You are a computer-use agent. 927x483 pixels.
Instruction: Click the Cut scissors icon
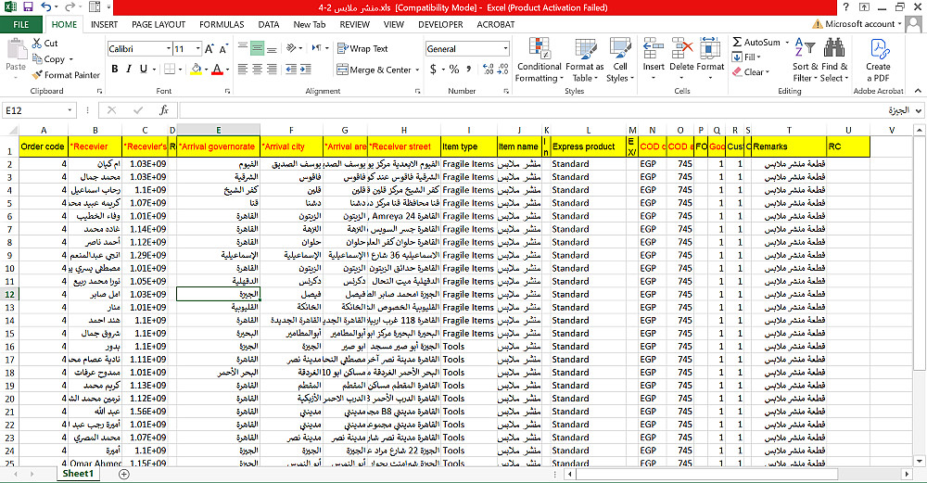37,44
